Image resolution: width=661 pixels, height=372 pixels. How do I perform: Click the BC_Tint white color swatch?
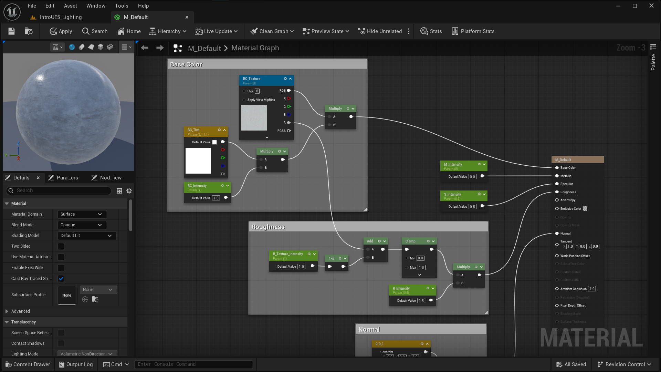click(198, 161)
